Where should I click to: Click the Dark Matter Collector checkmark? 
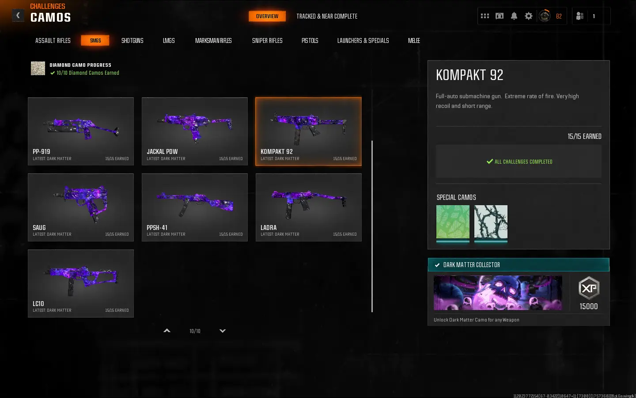point(437,265)
